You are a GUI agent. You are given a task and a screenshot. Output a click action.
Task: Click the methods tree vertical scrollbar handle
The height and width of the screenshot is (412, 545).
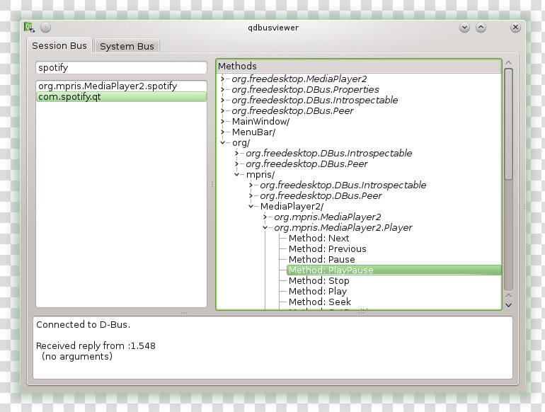(508, 124)
